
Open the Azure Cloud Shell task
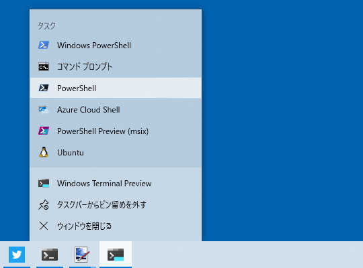(116, 110)
